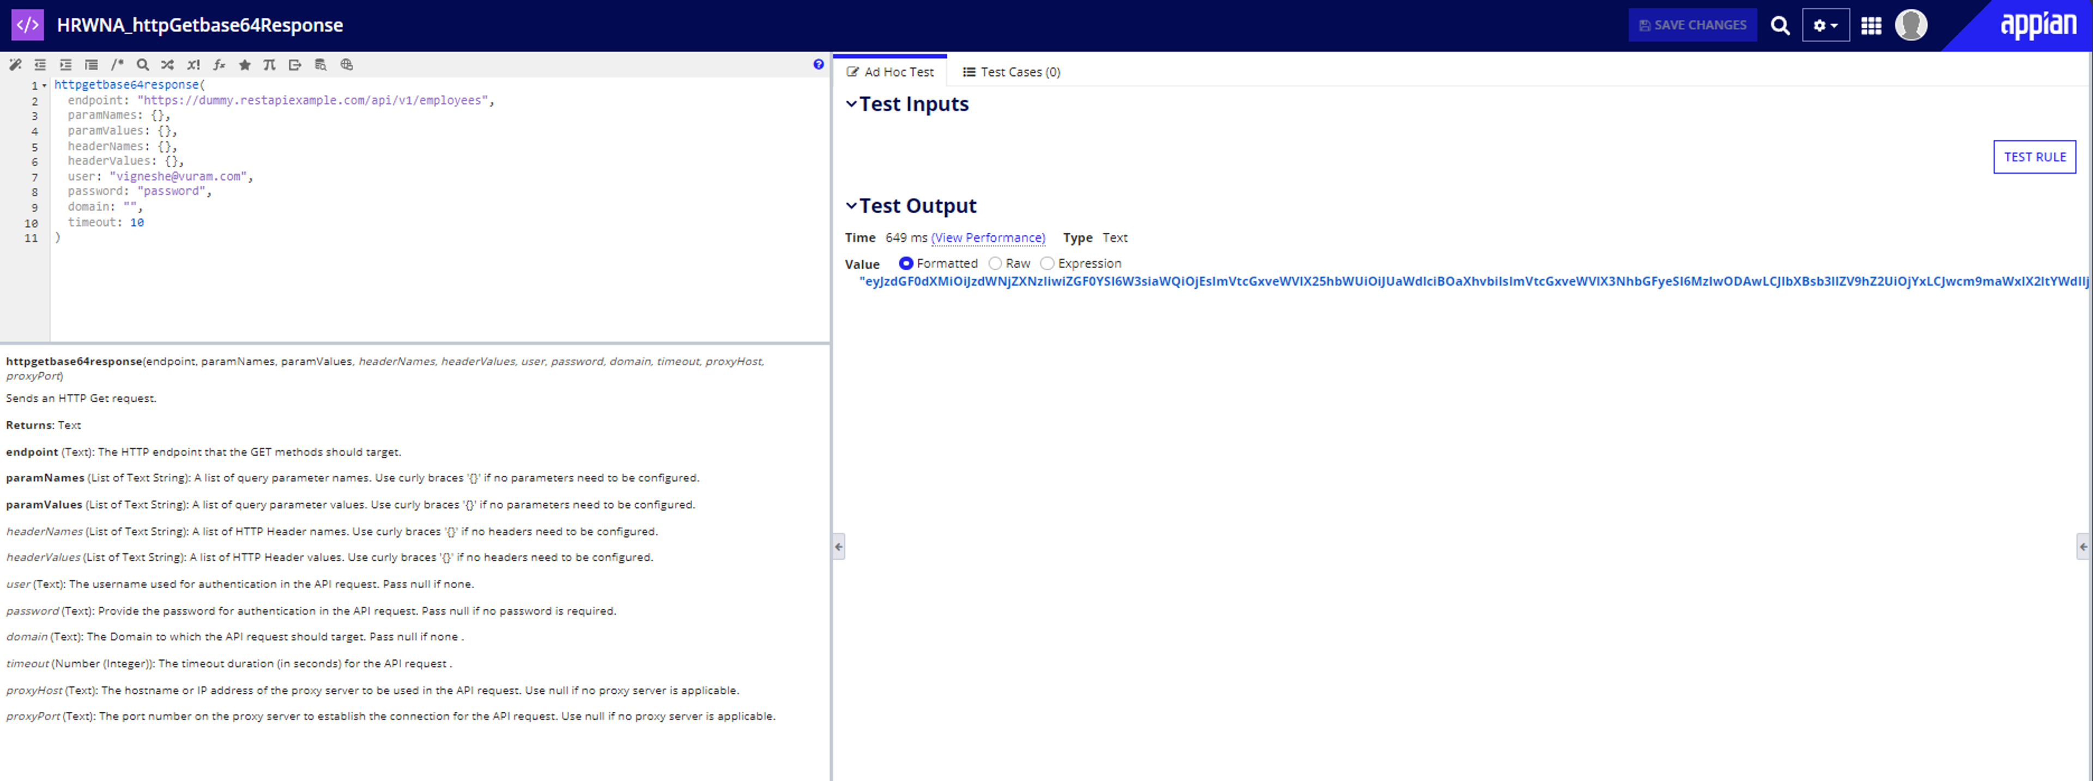Click line number 11 in the gutter
2093x781 pixels.
[31, 238]
